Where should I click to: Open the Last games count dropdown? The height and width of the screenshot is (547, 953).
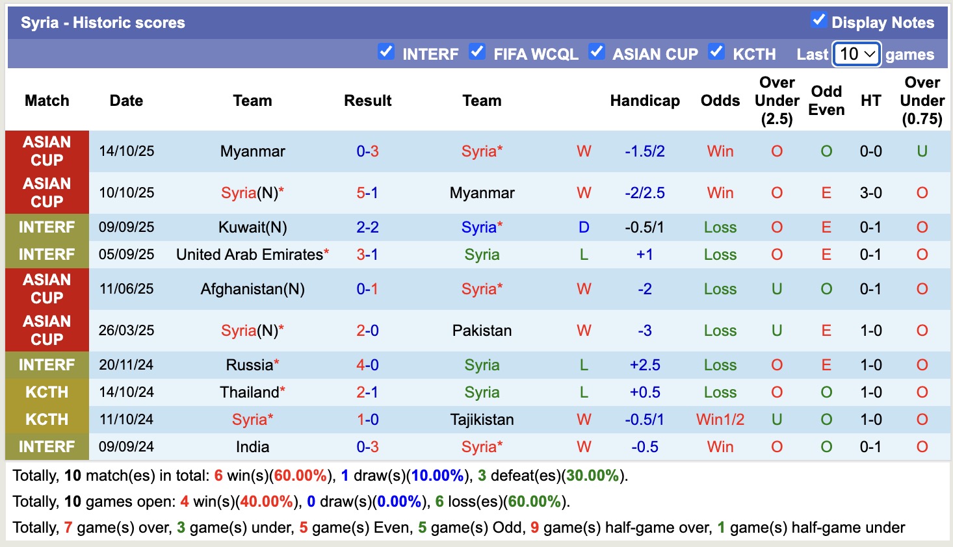(855, 55)
